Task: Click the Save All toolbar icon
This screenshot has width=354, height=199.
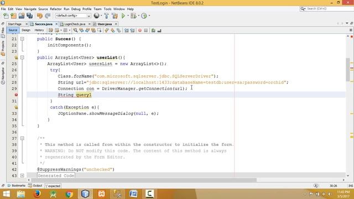Action: tap(29, 16)
